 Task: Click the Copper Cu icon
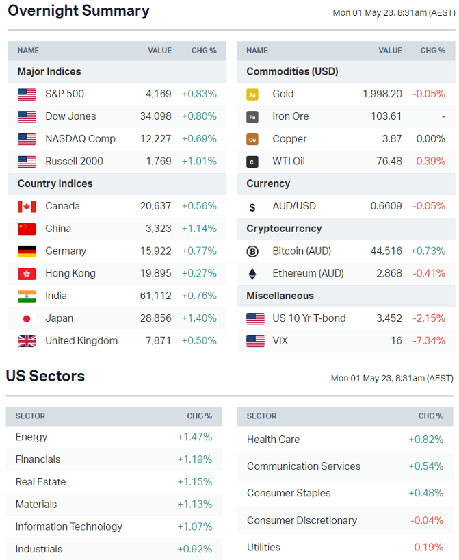pos(252,140)
